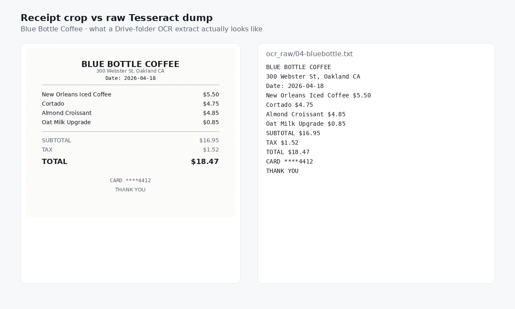
Task: Click the subtitle about the Drive-folder OCR extract
Action: click(142, 29)
